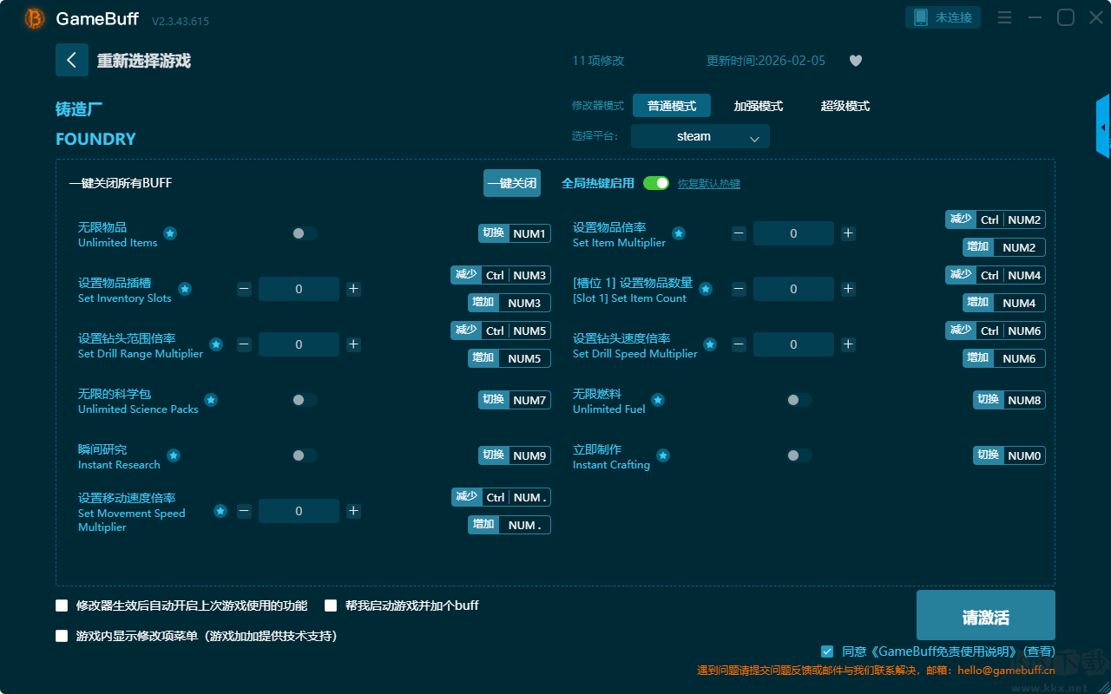Screen dimensions: 1111x694
Task: Check auto-enable last used functions option
Action: click(x=62, y=606)
